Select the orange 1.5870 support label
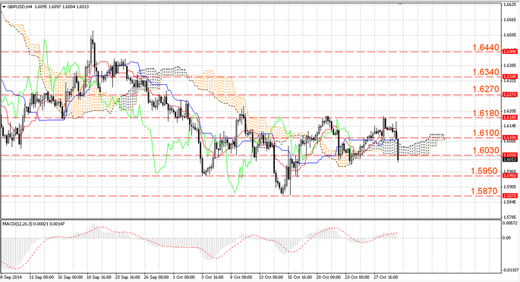 (x=484, y=191)
